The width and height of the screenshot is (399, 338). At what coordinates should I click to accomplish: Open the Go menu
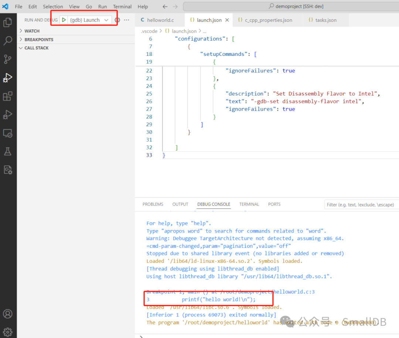pyautogui.click(x=89, y=7)
